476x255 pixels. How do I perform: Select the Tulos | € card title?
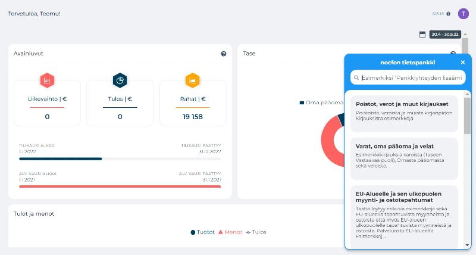120,99
